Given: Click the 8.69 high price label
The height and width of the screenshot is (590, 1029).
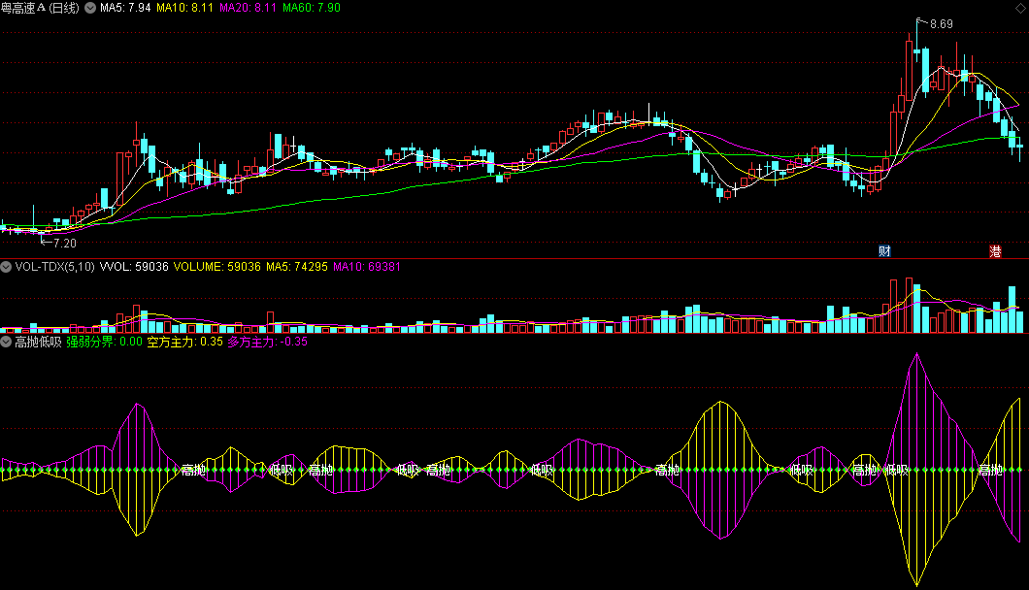Looking at the screenshot, I should 941,24.
